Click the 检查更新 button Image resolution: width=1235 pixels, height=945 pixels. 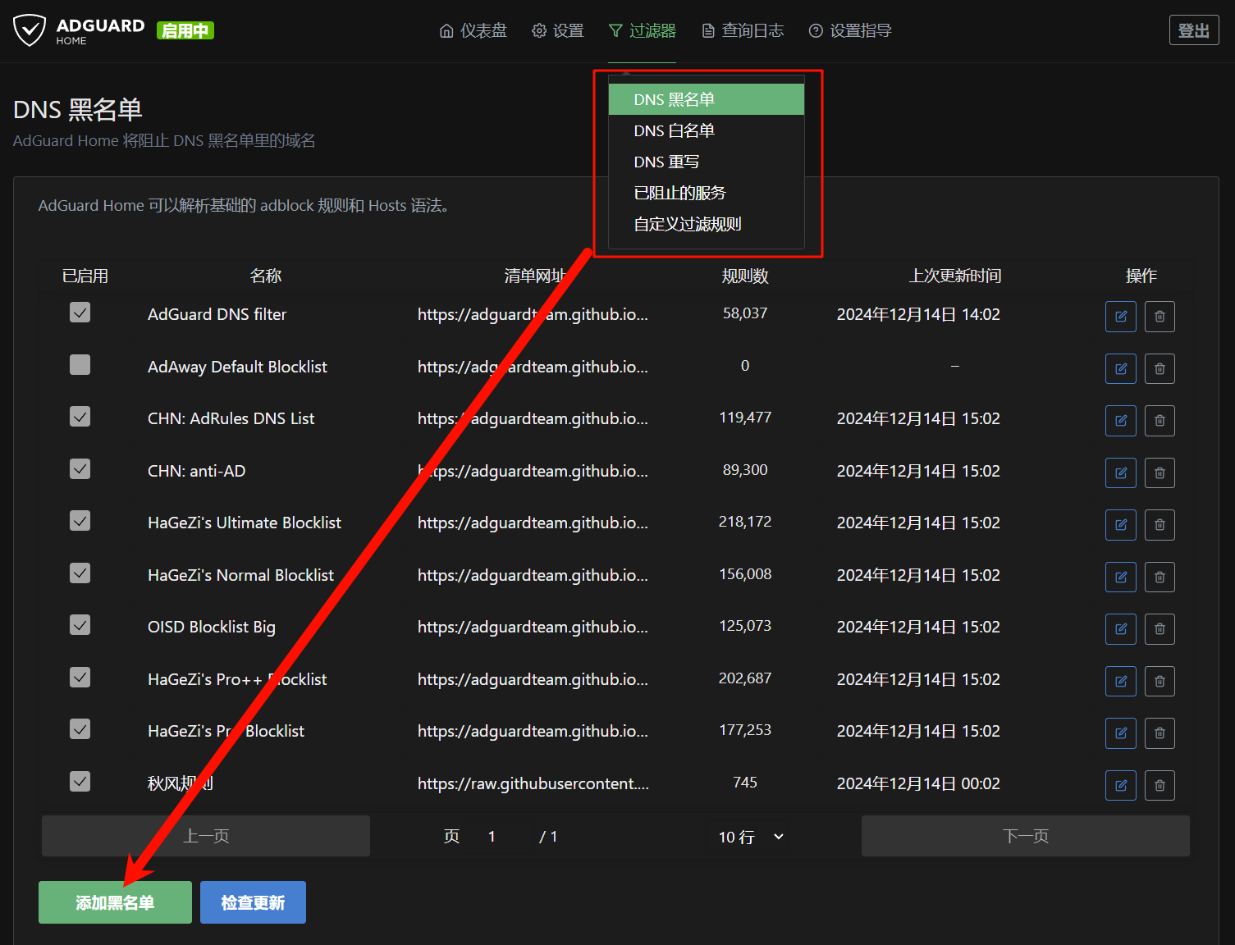(253, 902)
